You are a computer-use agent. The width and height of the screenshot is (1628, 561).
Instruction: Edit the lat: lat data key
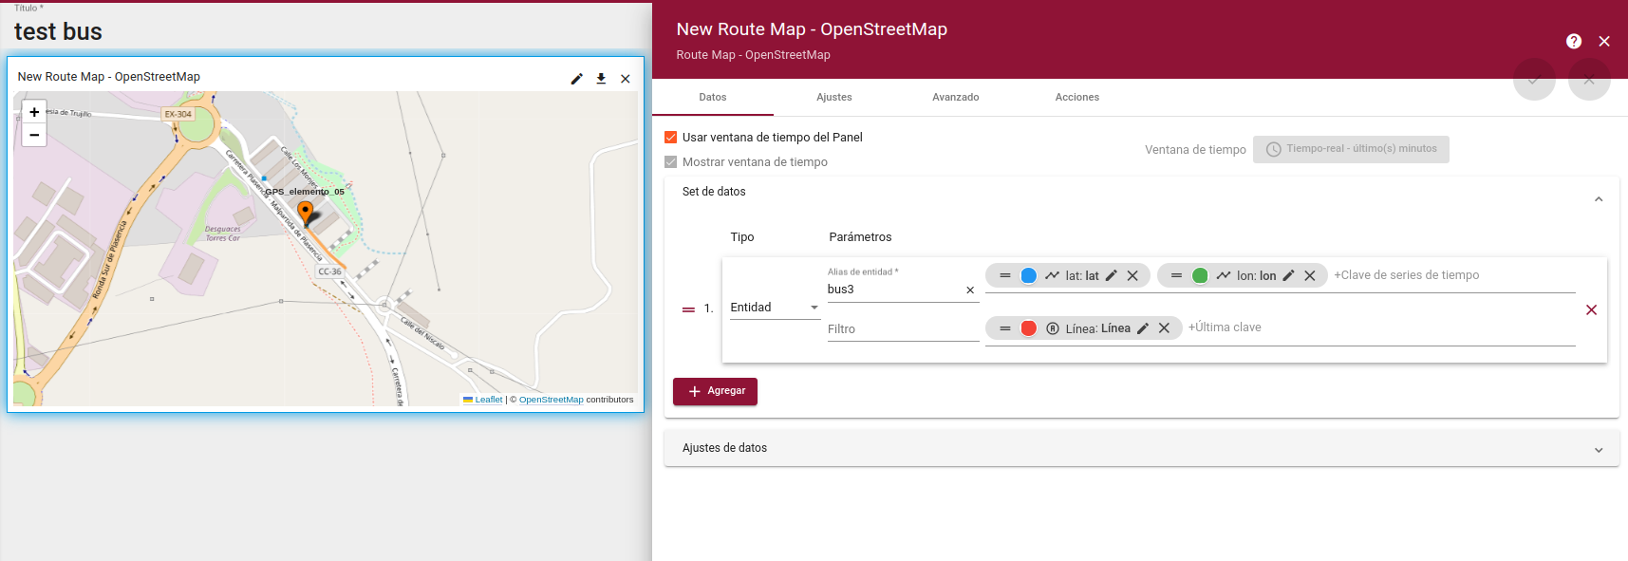(x=1112, y=276)
